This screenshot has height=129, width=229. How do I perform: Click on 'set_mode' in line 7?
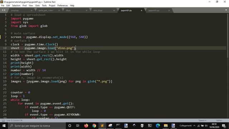click(60, 37)
